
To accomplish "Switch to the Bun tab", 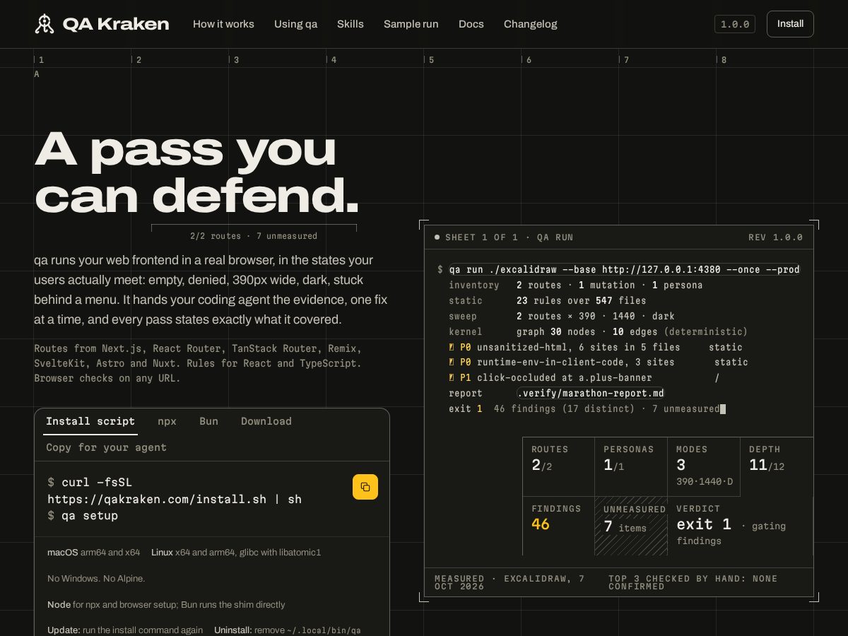I will (208, 421).
